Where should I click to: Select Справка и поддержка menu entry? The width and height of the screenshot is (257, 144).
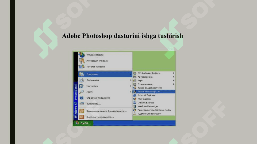click(105, 98)
